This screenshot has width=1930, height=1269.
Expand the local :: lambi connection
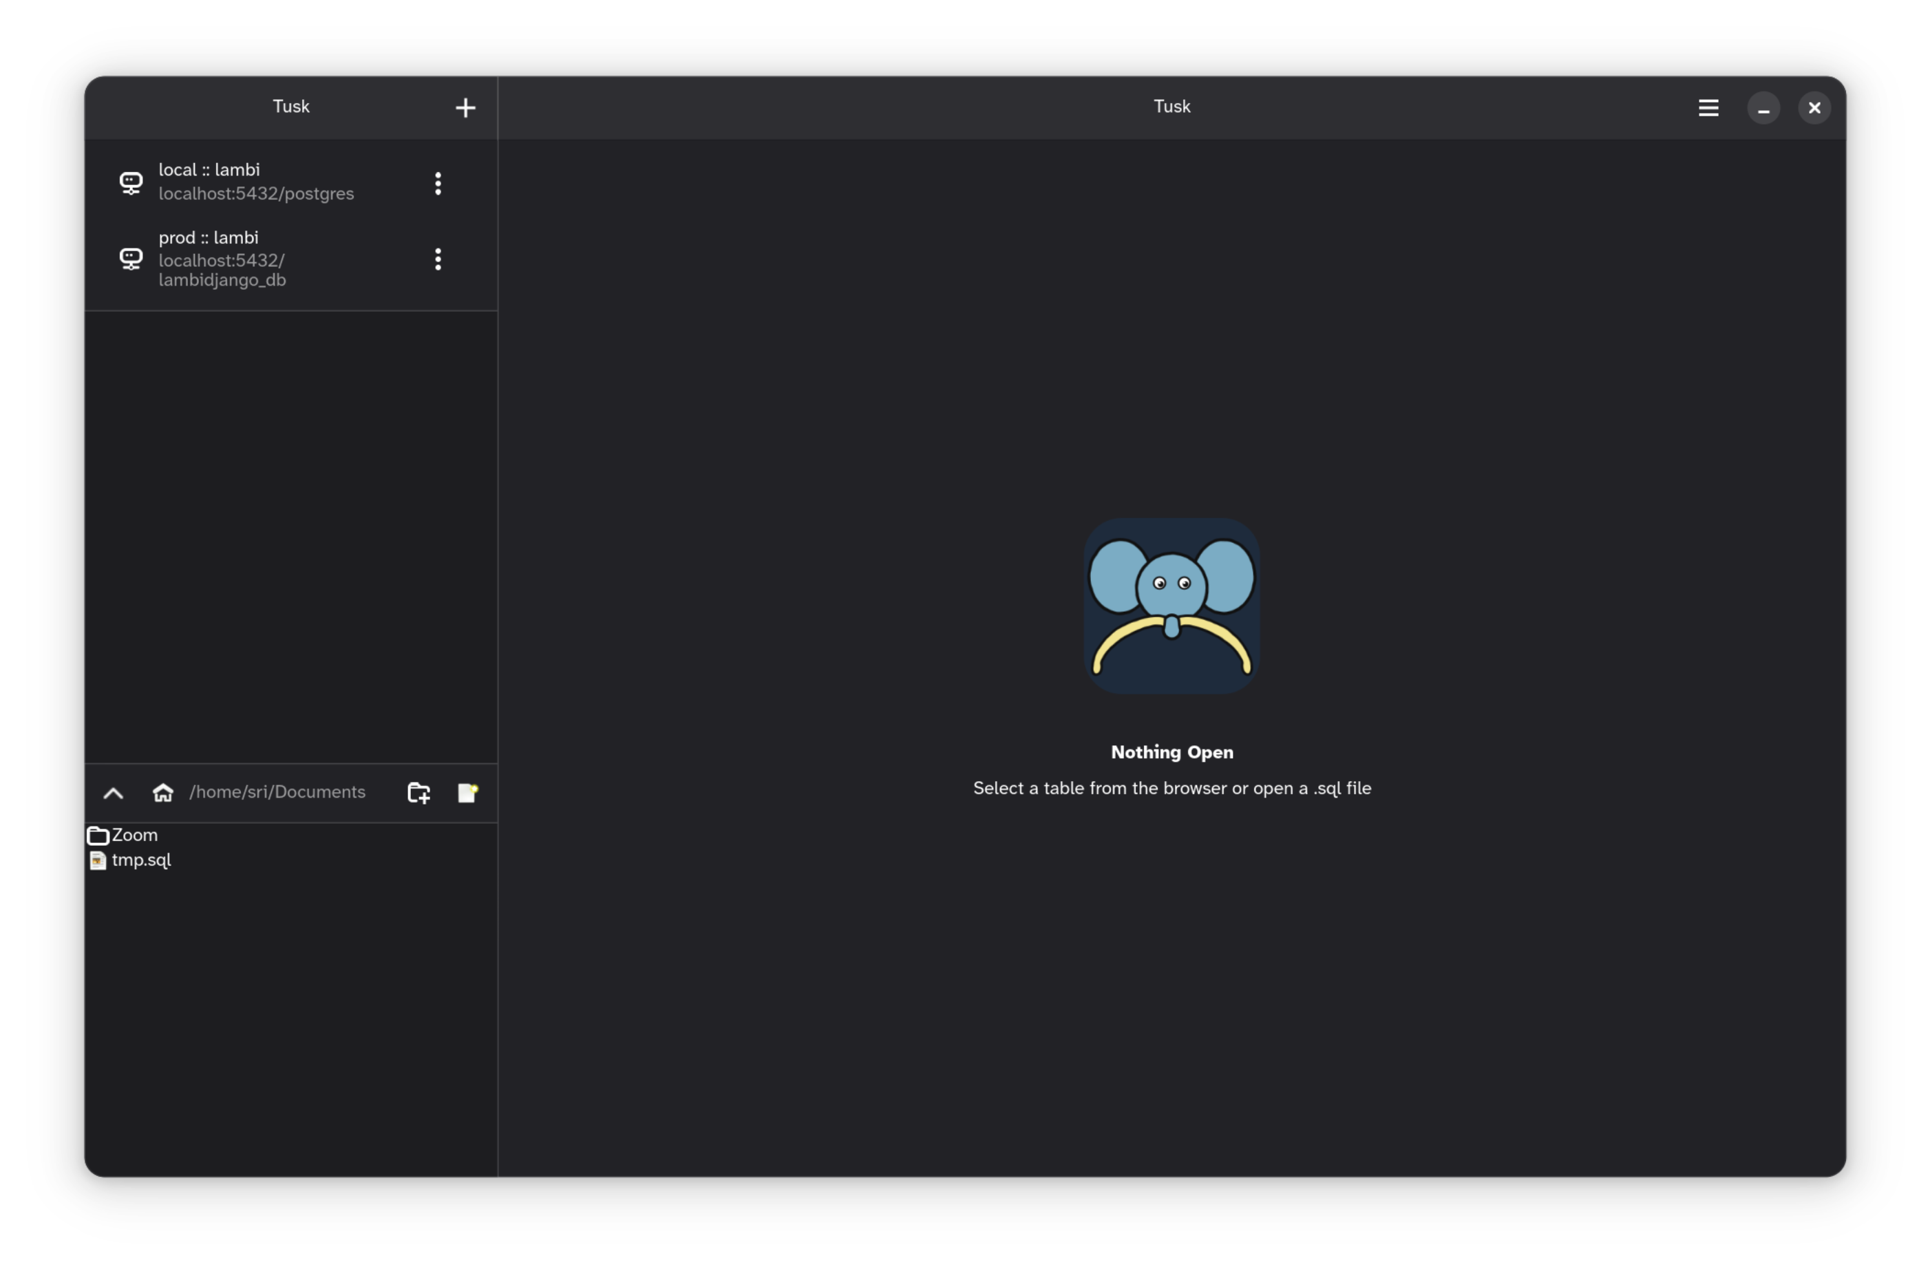tap(243, 182)
